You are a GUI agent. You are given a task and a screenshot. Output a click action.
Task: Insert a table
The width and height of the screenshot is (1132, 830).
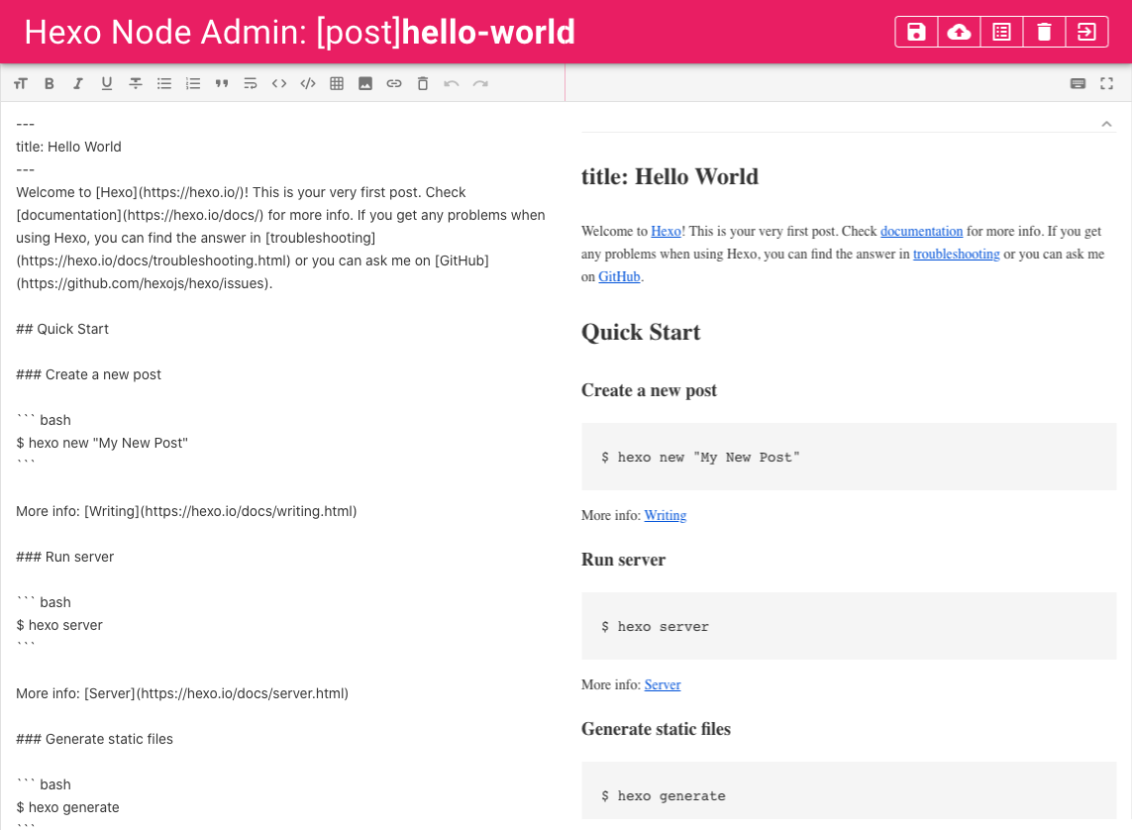click(337, 84)
